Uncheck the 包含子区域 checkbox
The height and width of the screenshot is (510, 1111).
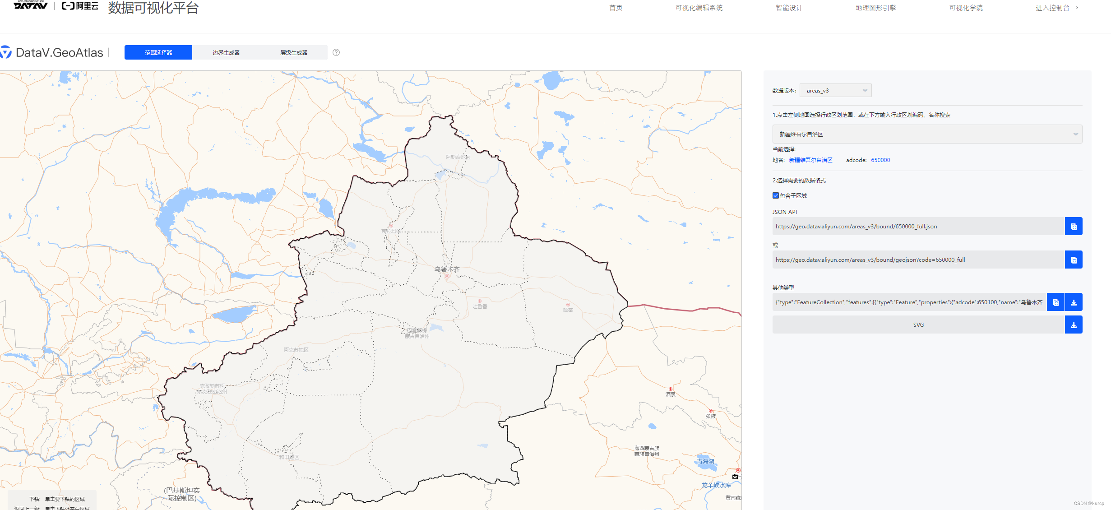tap(776, 195)
